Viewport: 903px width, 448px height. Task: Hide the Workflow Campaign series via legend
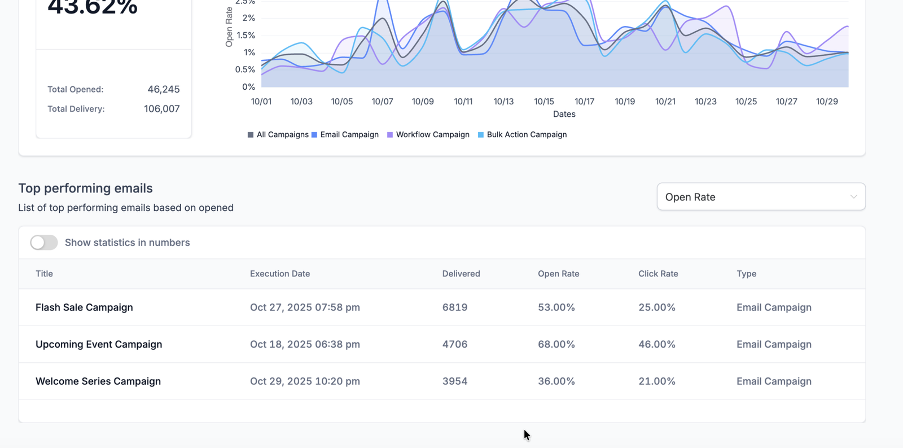390,135
